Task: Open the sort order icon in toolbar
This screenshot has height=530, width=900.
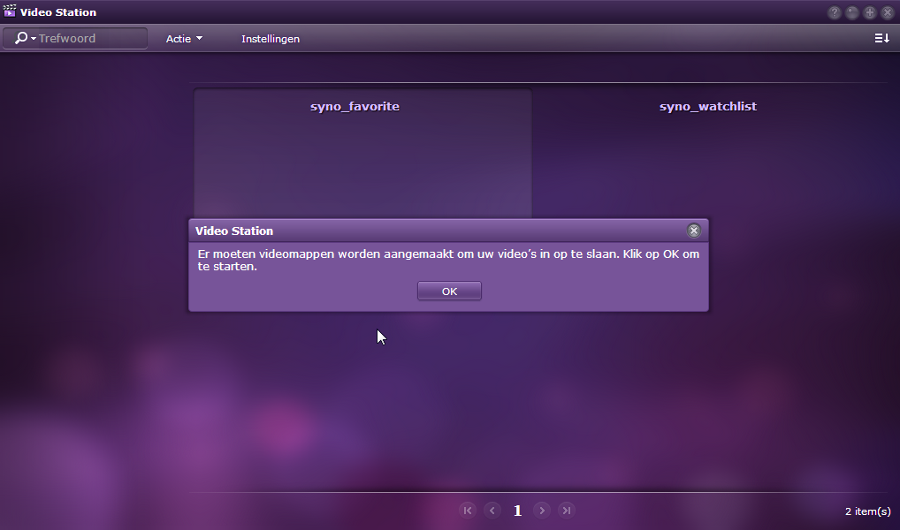Action: pyautogui.click(x=881, y=38)
